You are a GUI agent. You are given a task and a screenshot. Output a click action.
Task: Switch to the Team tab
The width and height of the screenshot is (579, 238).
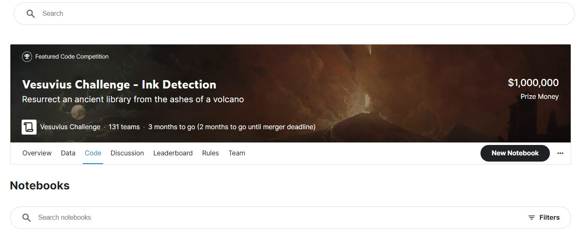[x=237, y=153]
